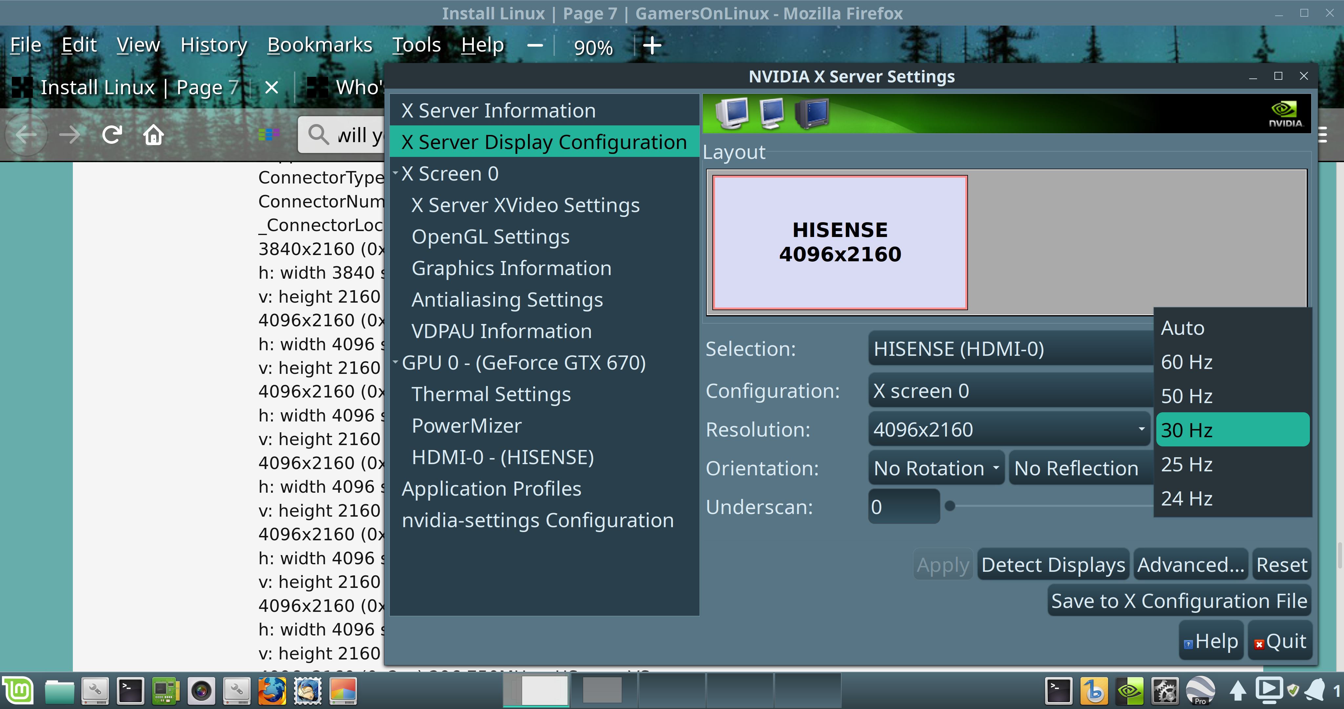Open the gear system settings tray icon

click(1165, 691)
